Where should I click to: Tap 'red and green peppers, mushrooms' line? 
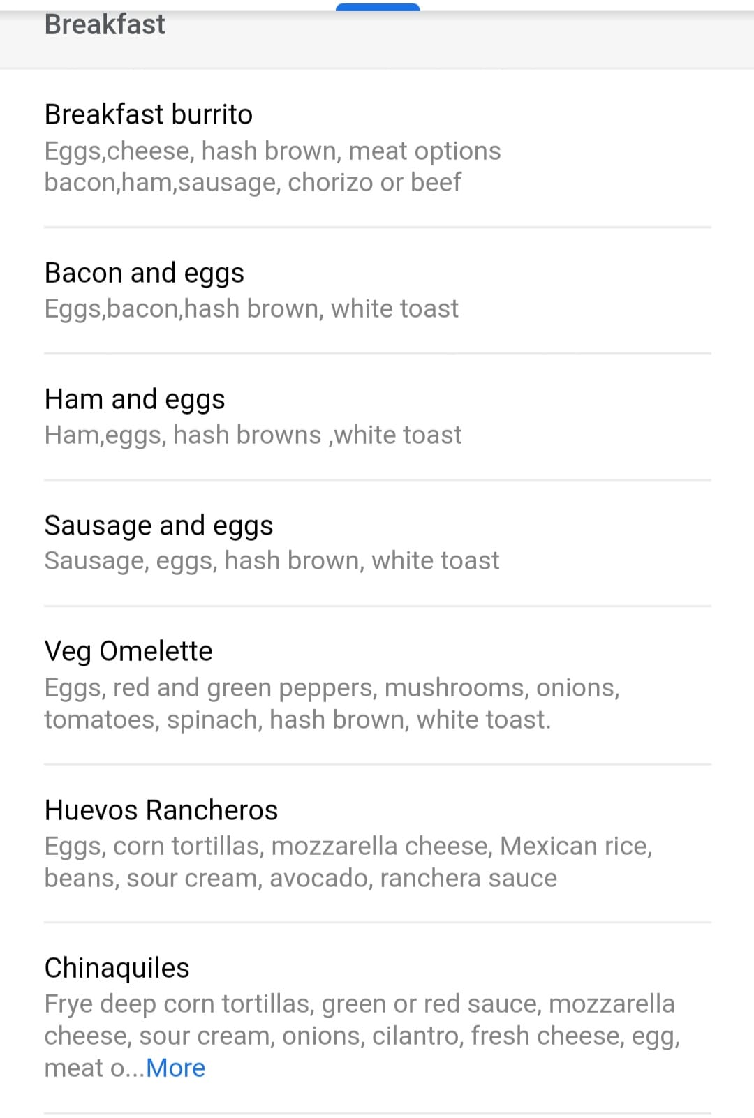(x=332, y=688)
